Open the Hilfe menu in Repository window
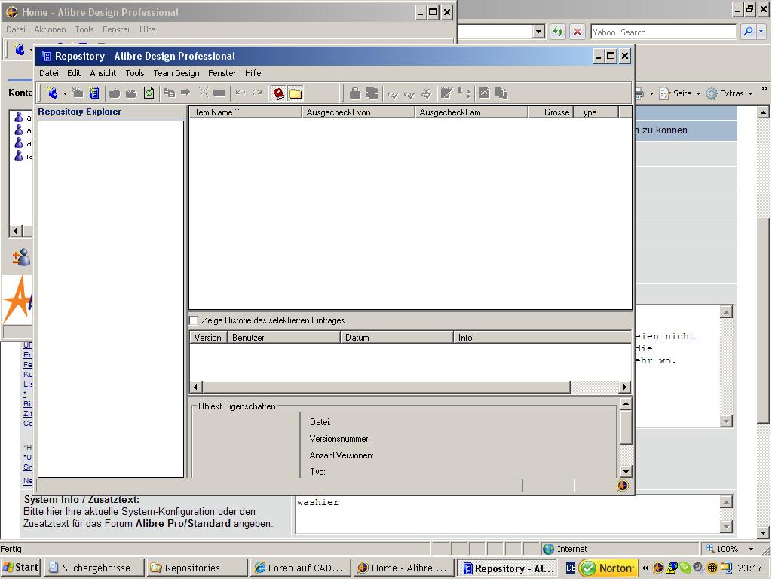 click(x=253, y=73)
